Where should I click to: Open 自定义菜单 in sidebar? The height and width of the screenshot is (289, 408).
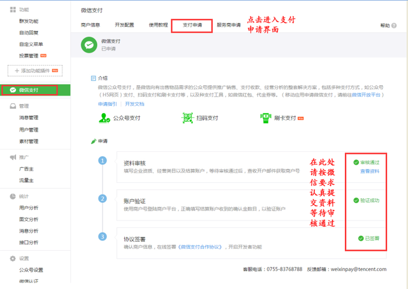coord(31,44)
